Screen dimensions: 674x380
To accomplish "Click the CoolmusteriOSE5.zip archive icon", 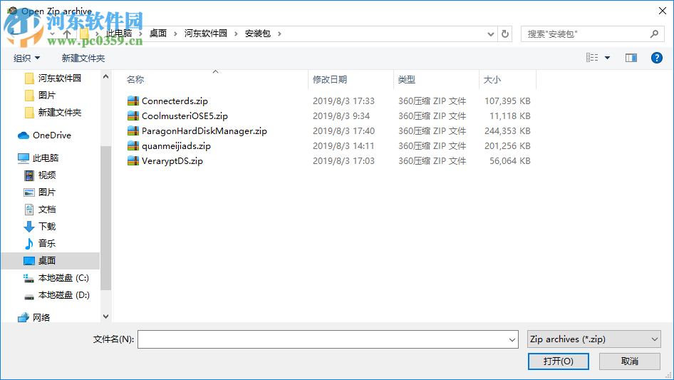I will coord(133,115).
